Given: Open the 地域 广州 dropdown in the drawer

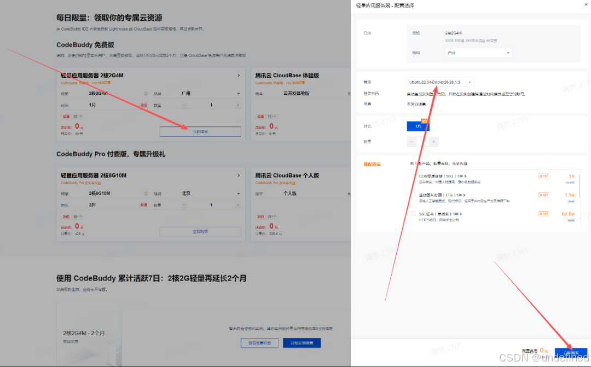Looking at the screenshot, I should (478, 53).
